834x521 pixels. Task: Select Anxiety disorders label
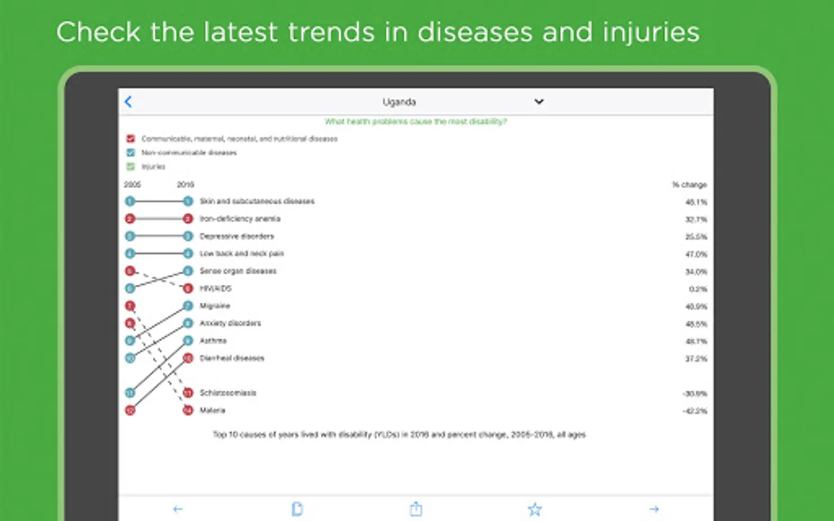pos(231,322)
